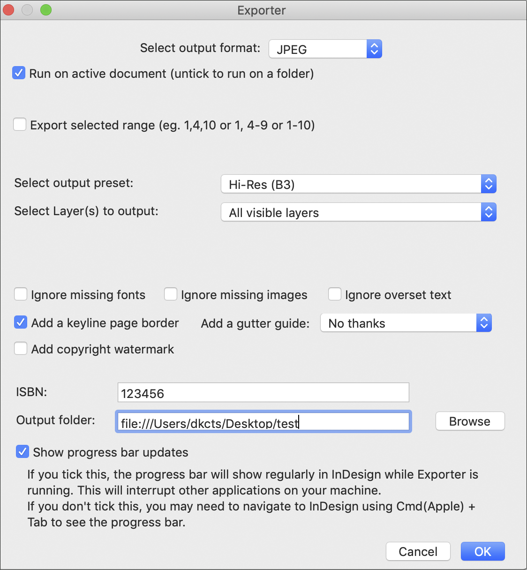Untick Show progress bar updates
This screenshot has width=527, height=570.
coord(23,452)
